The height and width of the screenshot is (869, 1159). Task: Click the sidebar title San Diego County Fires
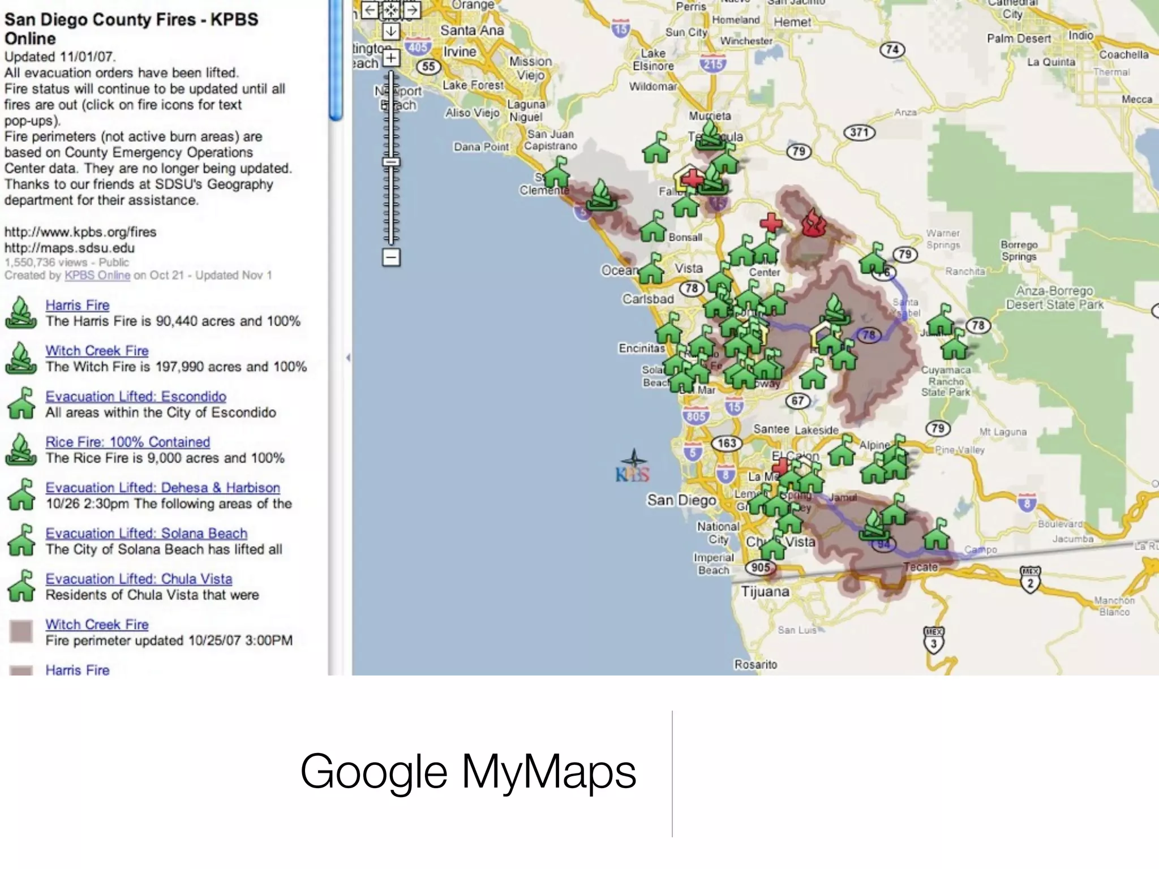pyautogui.click(x=131, y=29)
